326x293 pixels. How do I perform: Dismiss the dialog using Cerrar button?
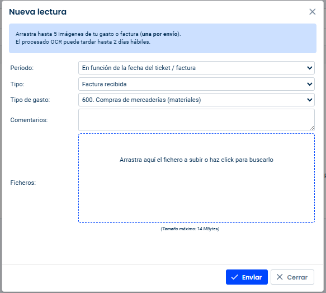coord(292,277)
